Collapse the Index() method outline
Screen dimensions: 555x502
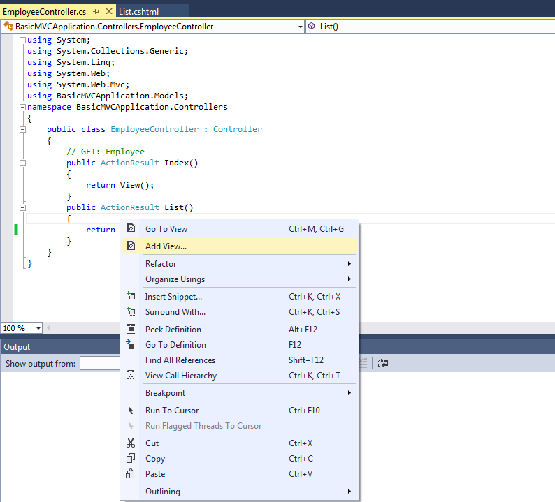(22, 163)
